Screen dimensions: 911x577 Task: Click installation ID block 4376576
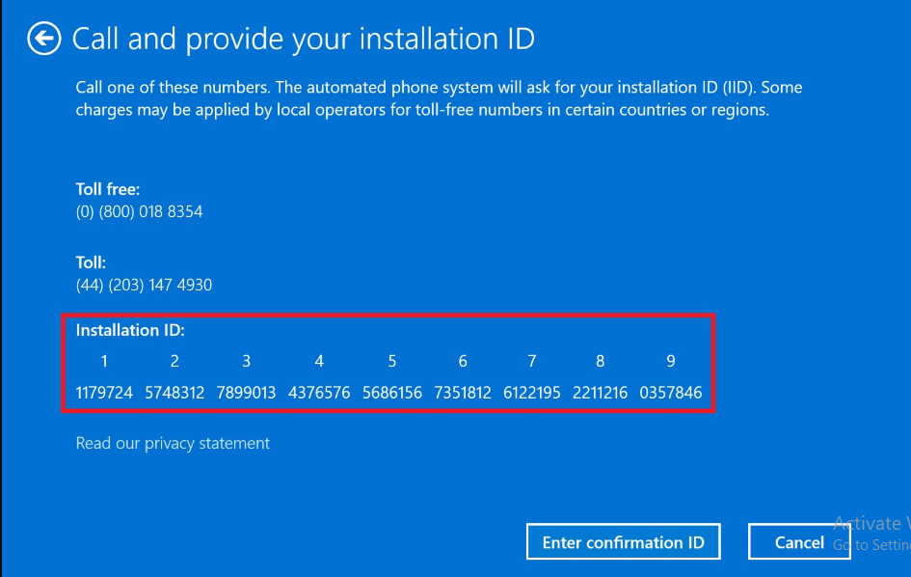[319, 393]
